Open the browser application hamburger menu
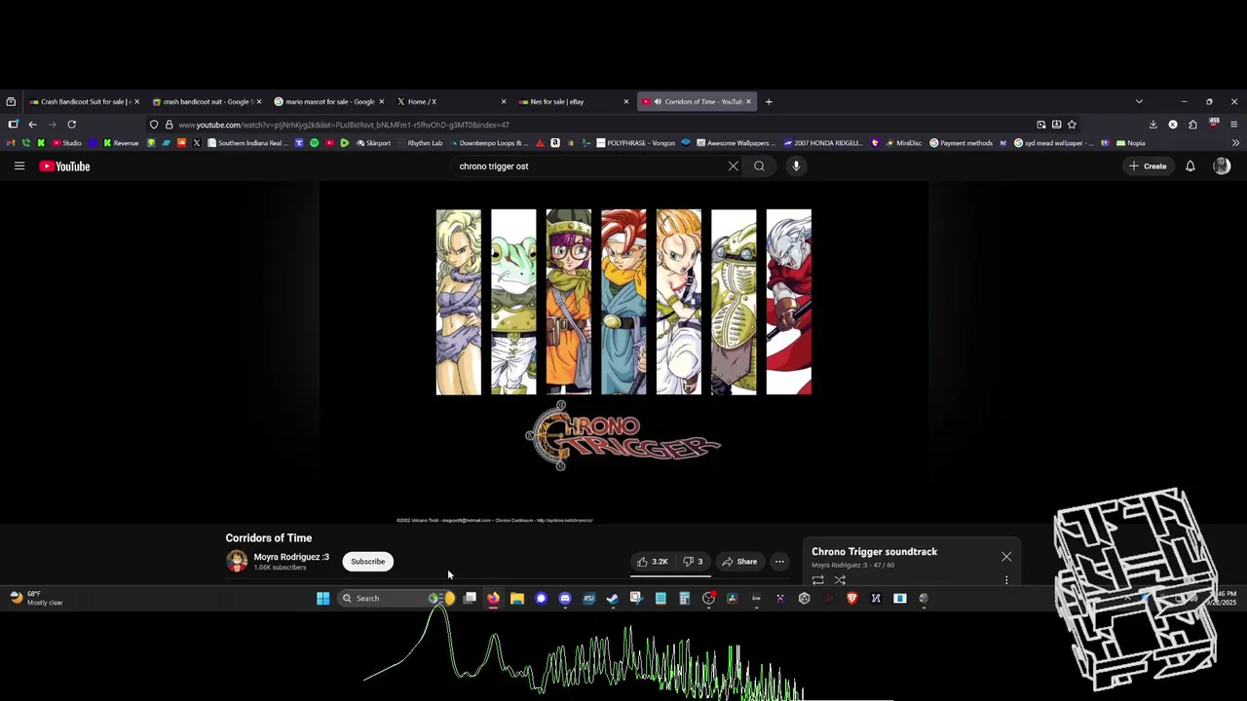 point(1234,125)
